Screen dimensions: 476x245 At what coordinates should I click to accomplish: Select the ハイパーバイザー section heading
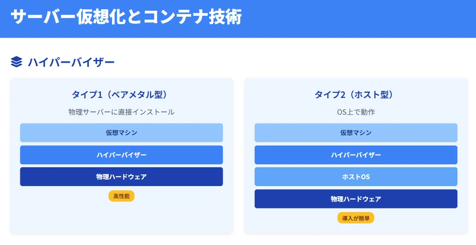point(71,62)
